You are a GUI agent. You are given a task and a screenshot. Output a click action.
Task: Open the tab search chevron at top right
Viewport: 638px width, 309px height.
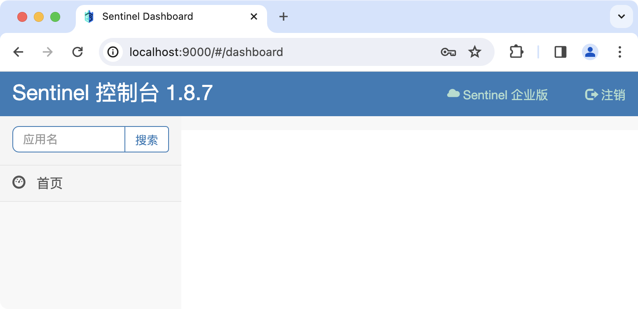pos(621,16)
